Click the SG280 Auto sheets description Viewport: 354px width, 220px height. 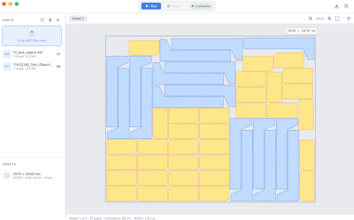34,178
